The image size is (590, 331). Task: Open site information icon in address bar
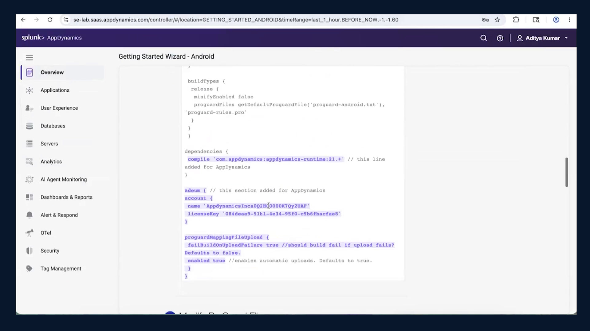tap(66, 20)
